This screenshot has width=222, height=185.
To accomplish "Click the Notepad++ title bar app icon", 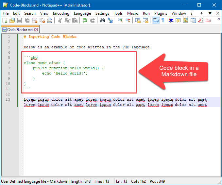I will (x=5, y=5).
